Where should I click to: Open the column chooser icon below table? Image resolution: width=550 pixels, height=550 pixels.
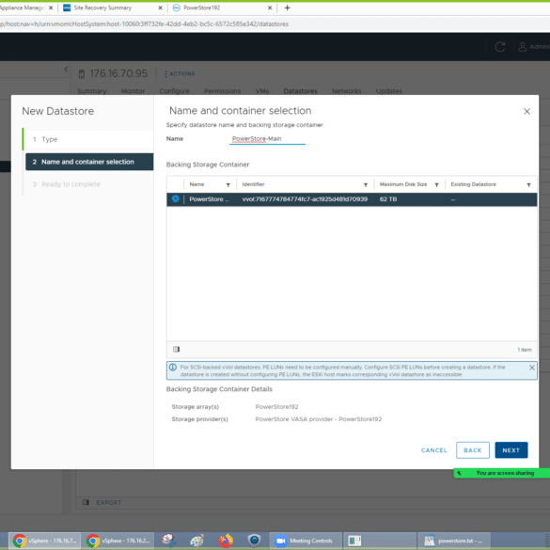(176, 349)
